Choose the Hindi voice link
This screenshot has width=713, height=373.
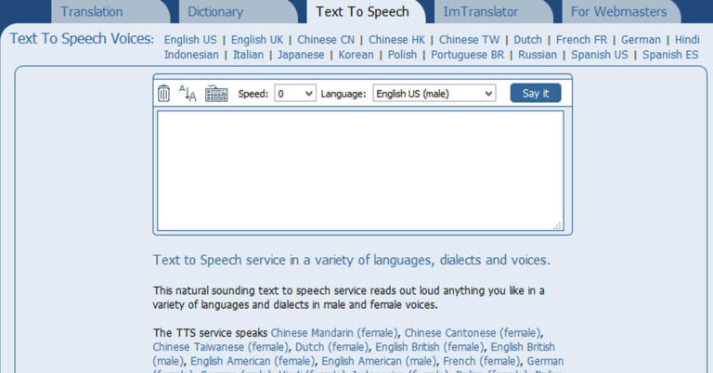[687, 40]
